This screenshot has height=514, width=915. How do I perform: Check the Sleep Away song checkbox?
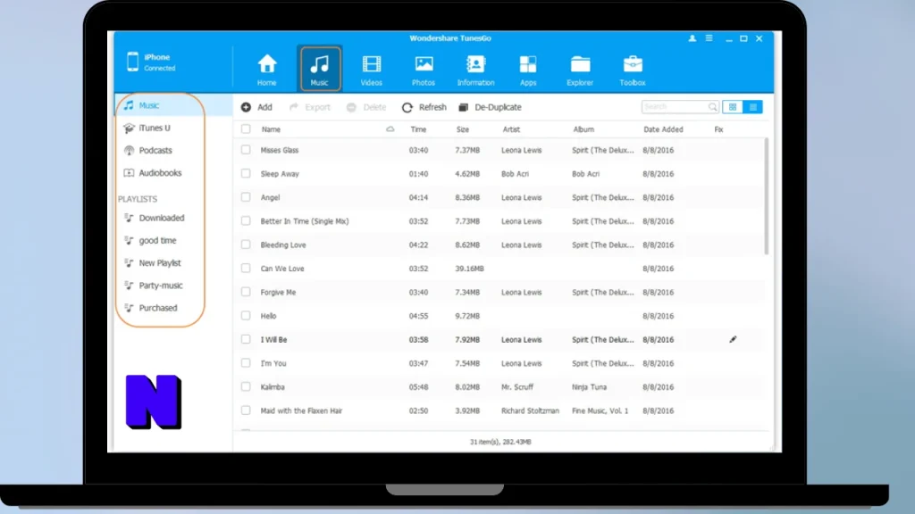pos(246,174)
